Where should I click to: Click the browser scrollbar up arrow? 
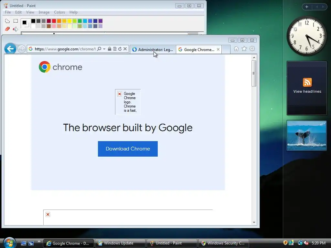tap(254, 57)
